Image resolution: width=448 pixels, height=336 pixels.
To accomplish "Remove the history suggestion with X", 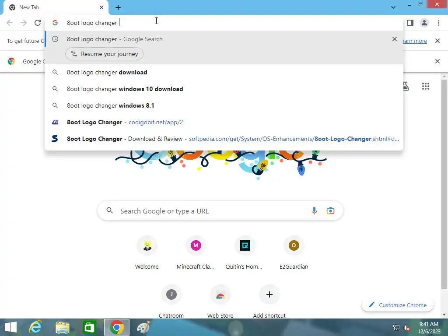I will (x=395, y=39).
